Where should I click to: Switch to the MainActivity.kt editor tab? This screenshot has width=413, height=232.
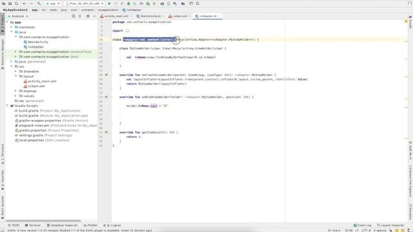pos(150,16)
